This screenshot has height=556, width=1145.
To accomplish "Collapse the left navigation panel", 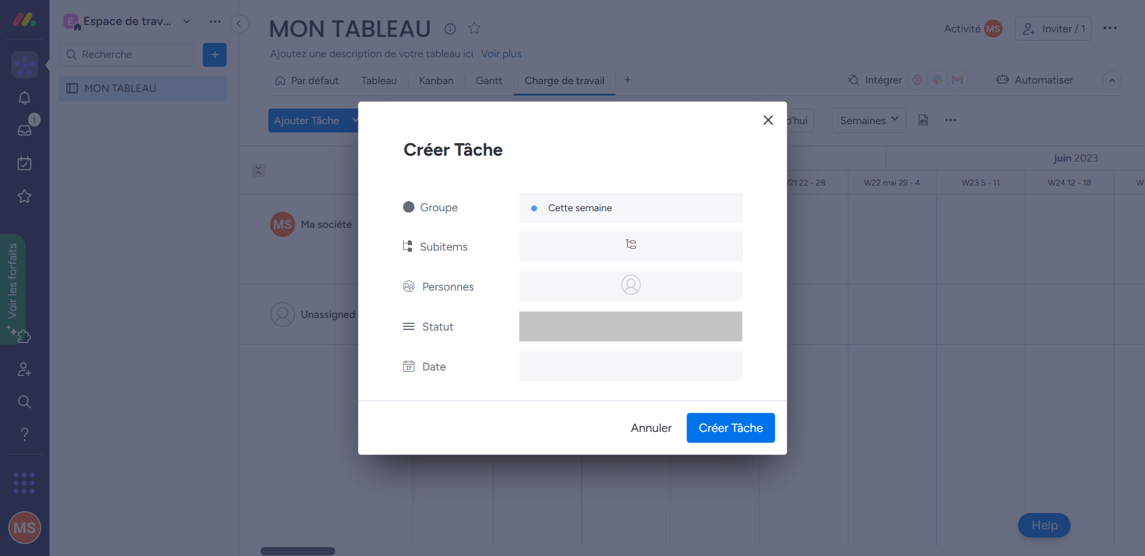I will click(x=239, y=23).
